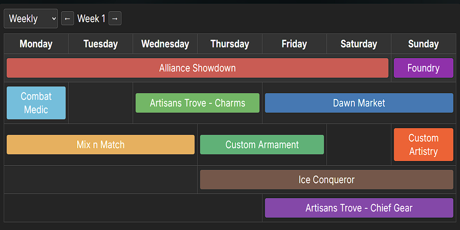The image size is (460, 230).
Task: Click the Wednesday column header
Action: (x=165, y=44)
